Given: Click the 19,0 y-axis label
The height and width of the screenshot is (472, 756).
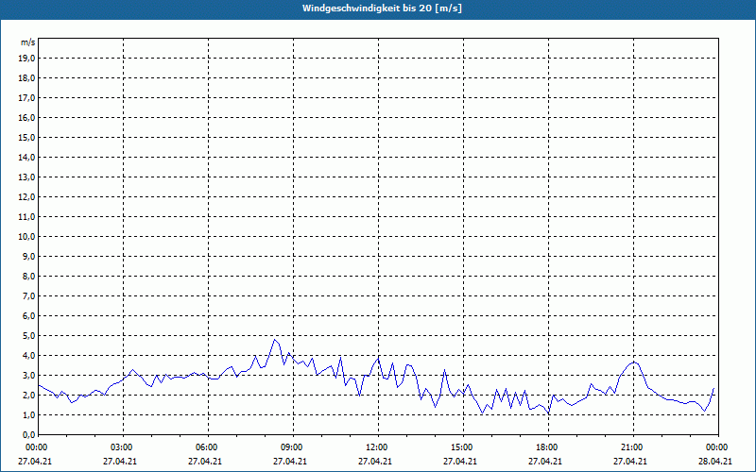Looking at the screenshot, I should tap(27, 59).
